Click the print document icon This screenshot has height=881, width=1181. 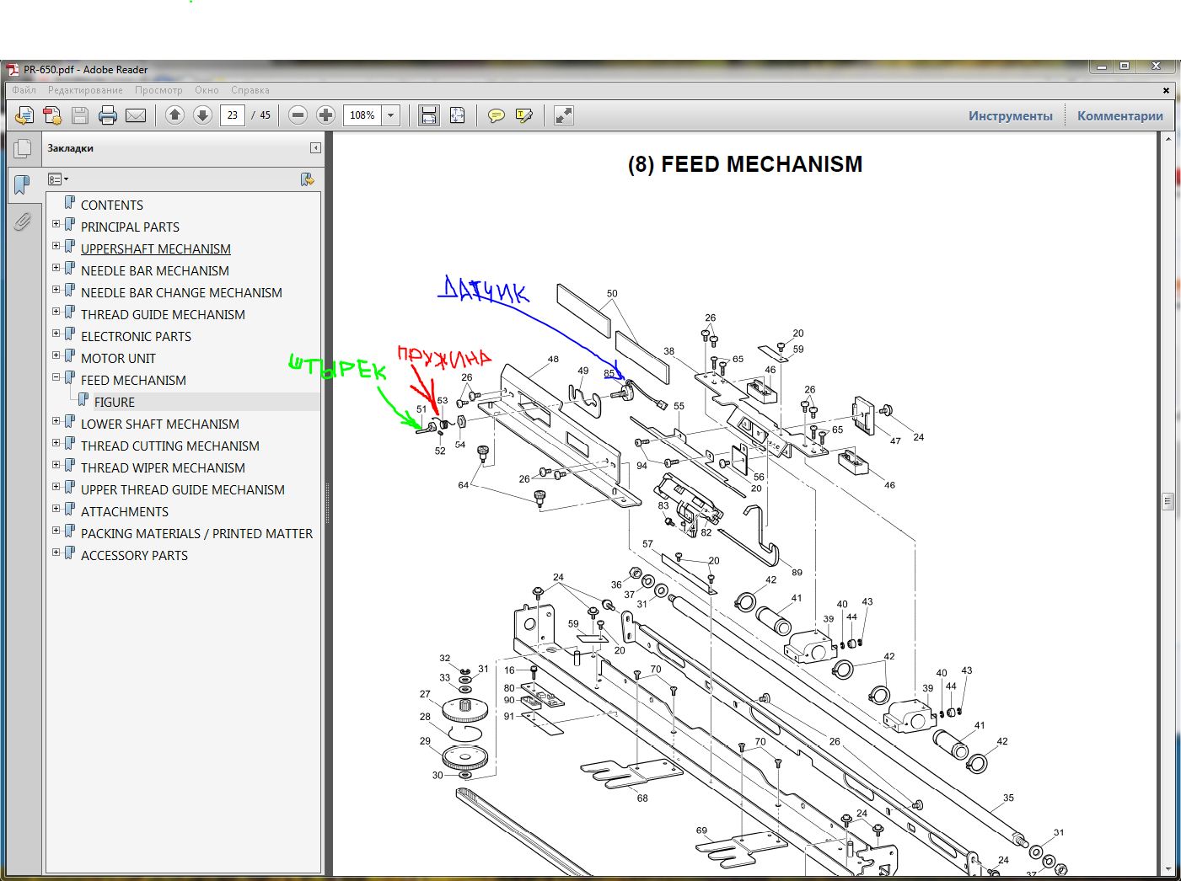click(x=108, y=115)
